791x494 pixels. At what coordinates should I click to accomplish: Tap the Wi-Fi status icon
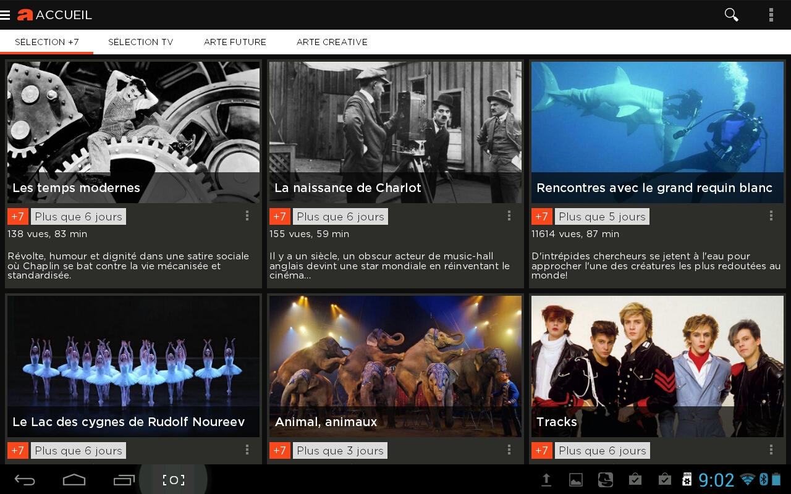tap(748, 480)
